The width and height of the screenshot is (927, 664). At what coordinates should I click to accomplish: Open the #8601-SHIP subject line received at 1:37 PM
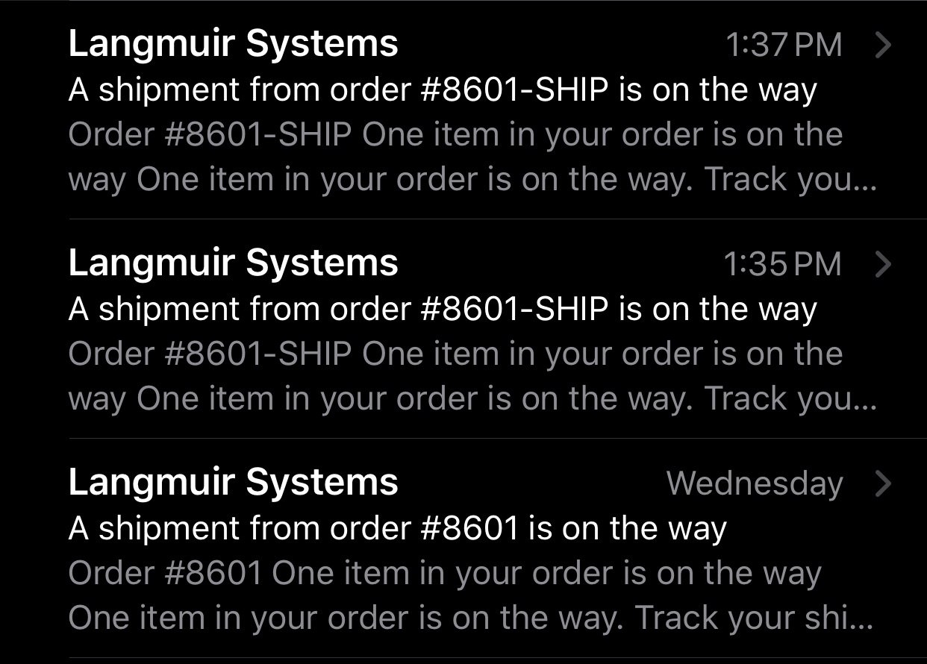443,91
